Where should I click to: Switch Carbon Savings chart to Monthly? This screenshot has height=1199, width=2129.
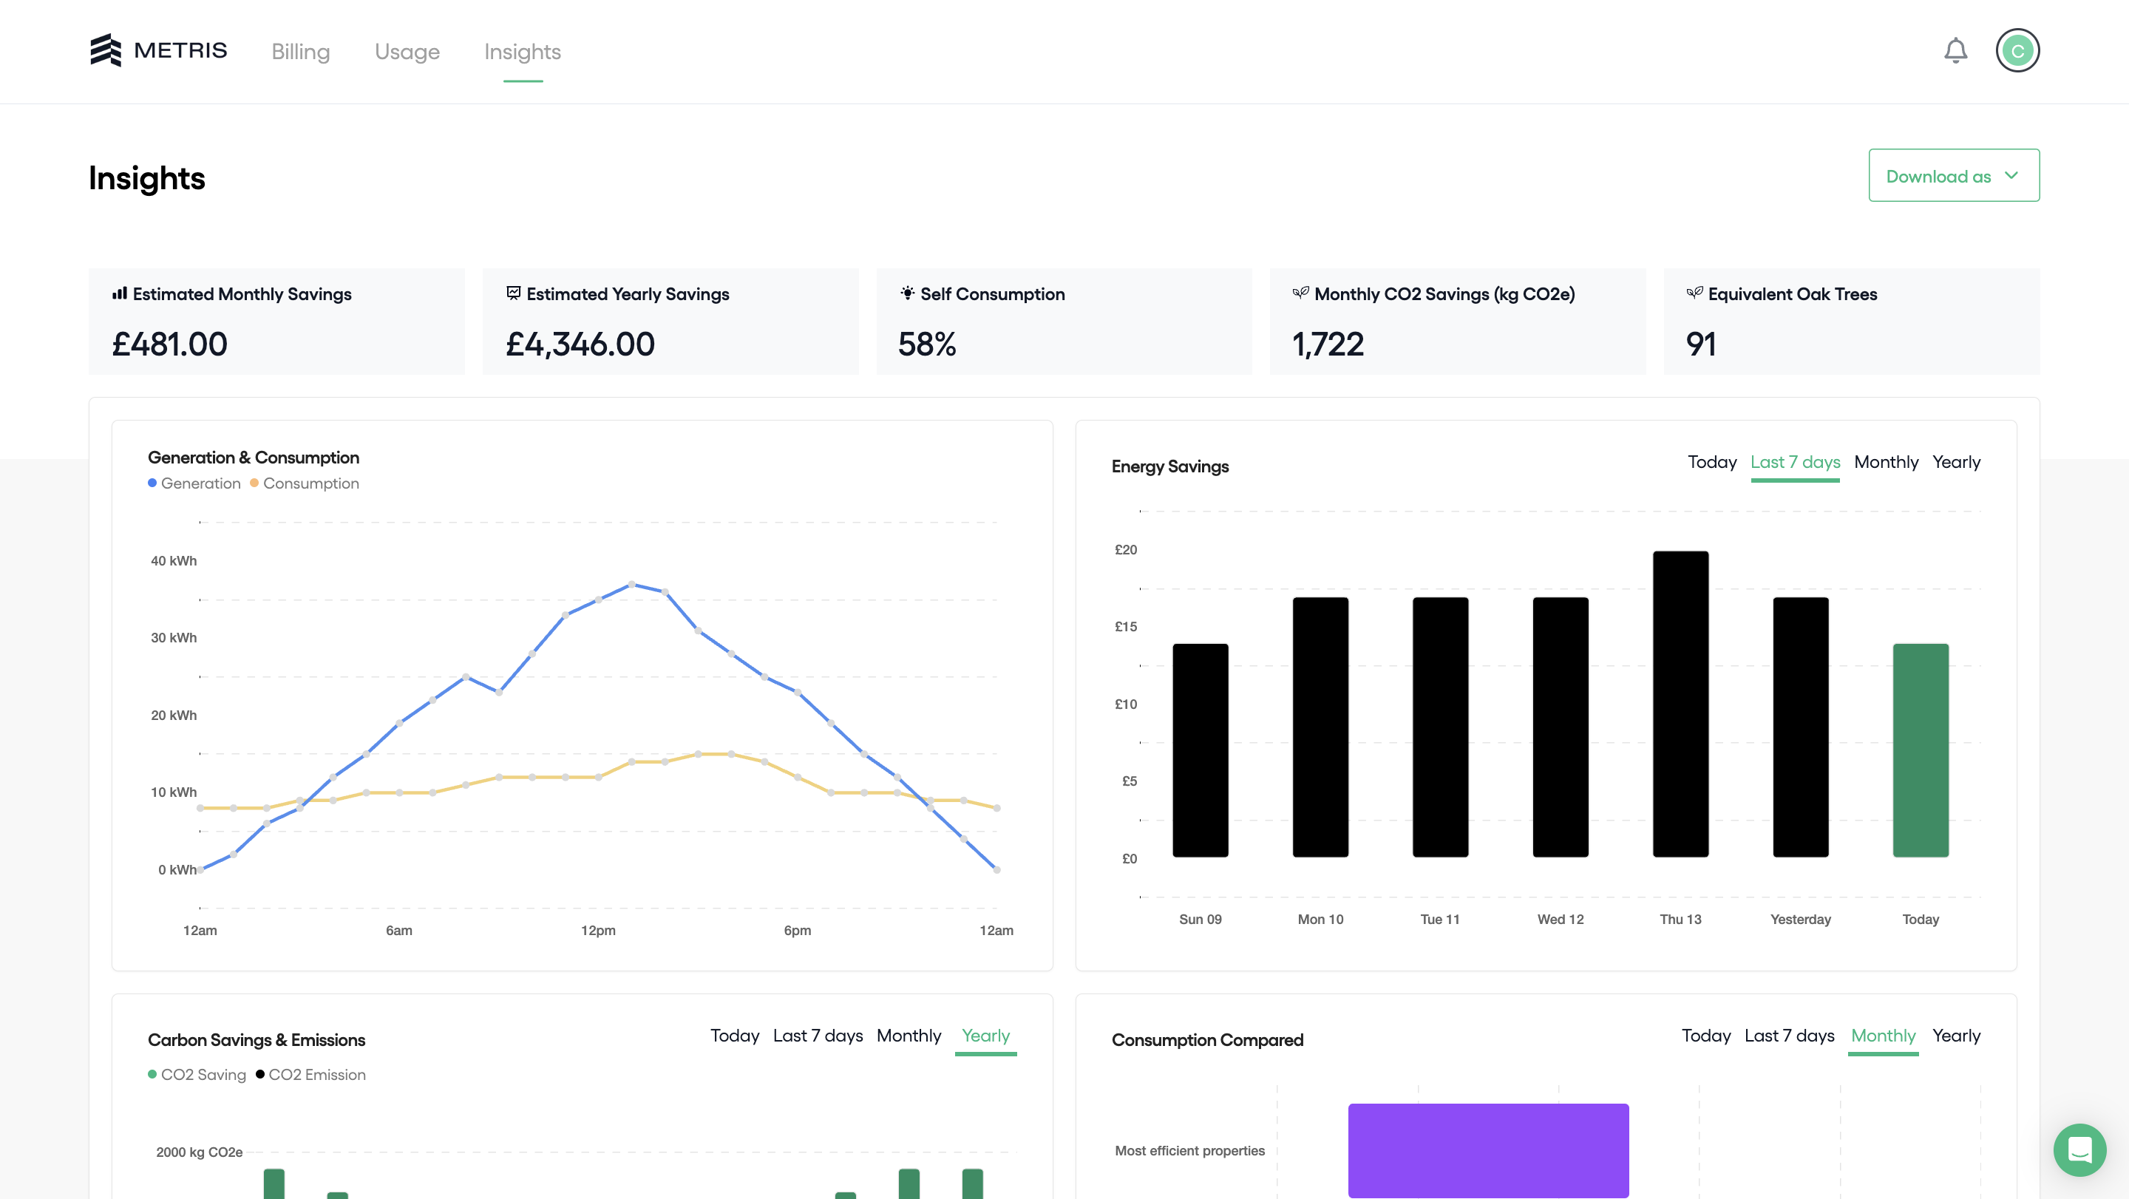click(x=909, y=1036)
